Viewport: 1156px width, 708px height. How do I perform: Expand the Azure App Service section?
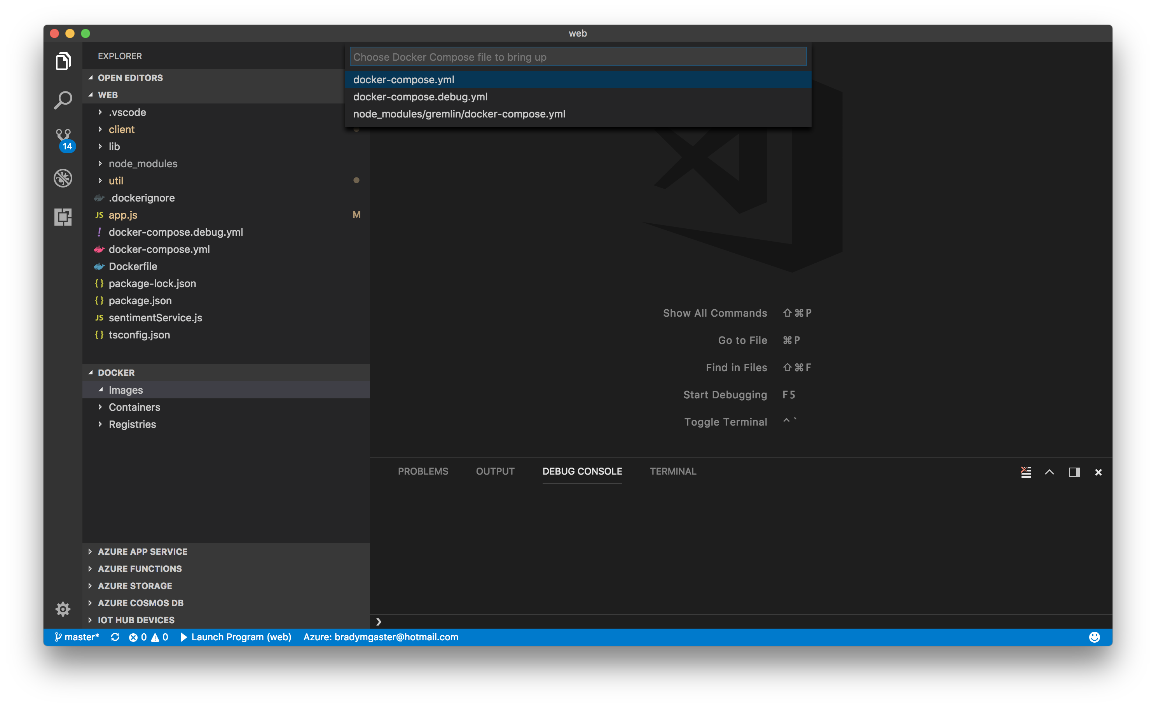(142, 552)
